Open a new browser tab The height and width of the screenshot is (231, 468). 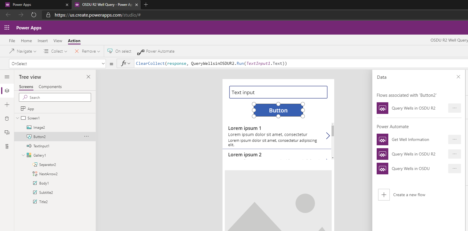point(146,4)
